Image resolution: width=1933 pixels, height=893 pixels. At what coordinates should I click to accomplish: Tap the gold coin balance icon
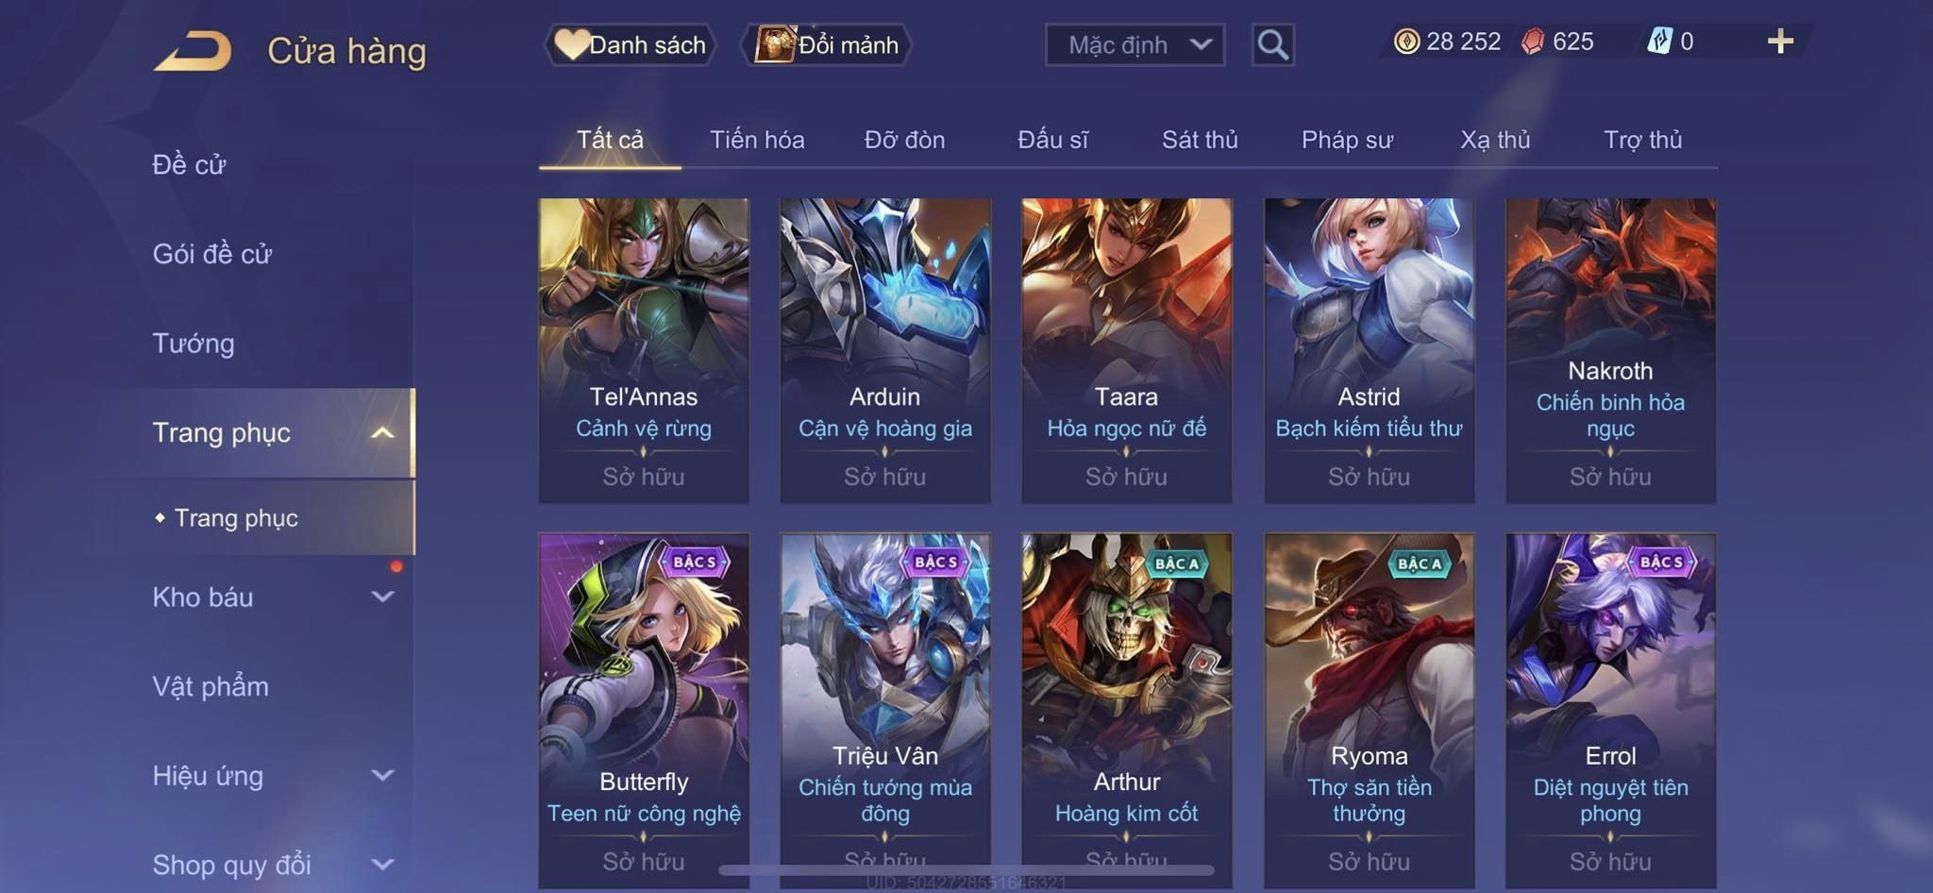[x=1406, y=42]
